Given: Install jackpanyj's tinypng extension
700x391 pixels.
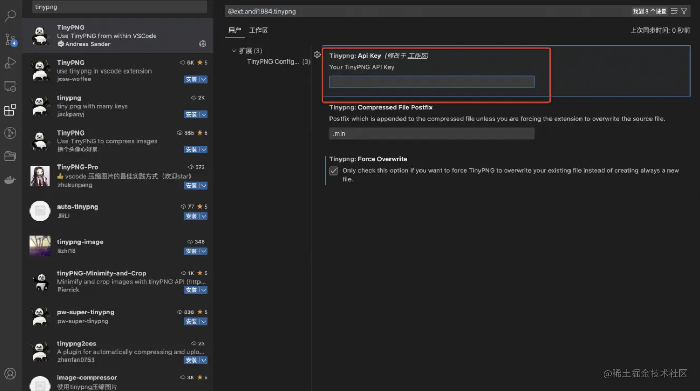Looking at the screenshot, I should [192, 115].
